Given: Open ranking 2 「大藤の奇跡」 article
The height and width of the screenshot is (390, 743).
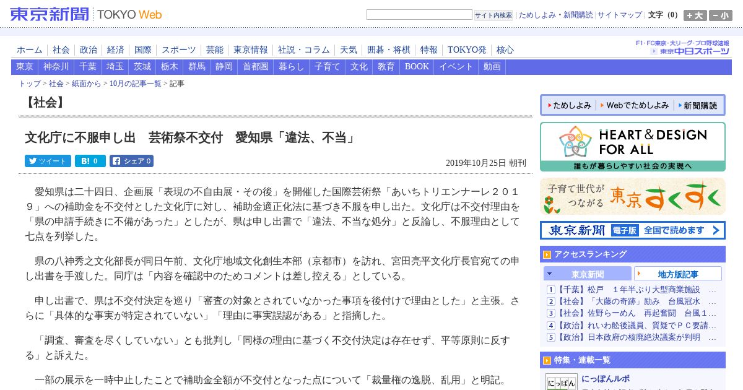Looking at the screenshot, I should click(636, 301).
